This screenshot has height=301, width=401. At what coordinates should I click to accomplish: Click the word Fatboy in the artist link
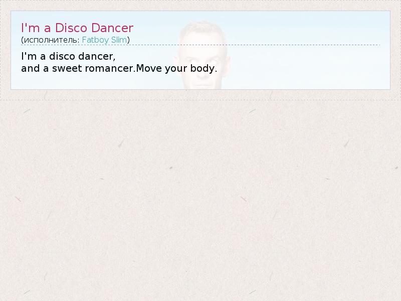(x=95, y=40)
